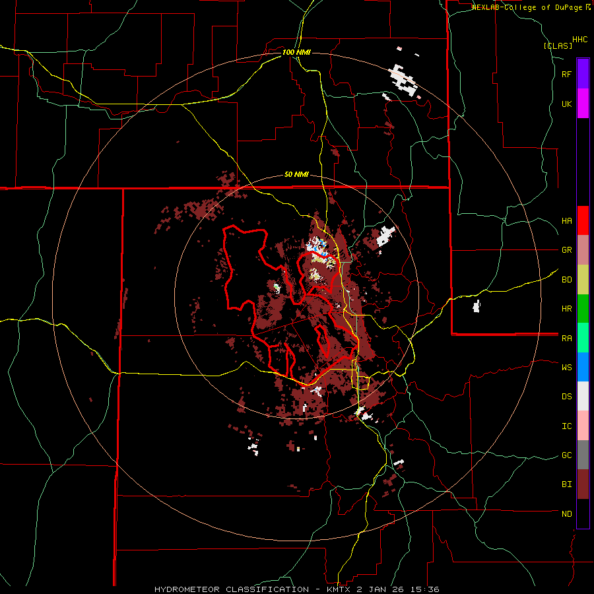Click the BI legend label
The width and height of the screenshot is (594, 594).
pos(566,484)
